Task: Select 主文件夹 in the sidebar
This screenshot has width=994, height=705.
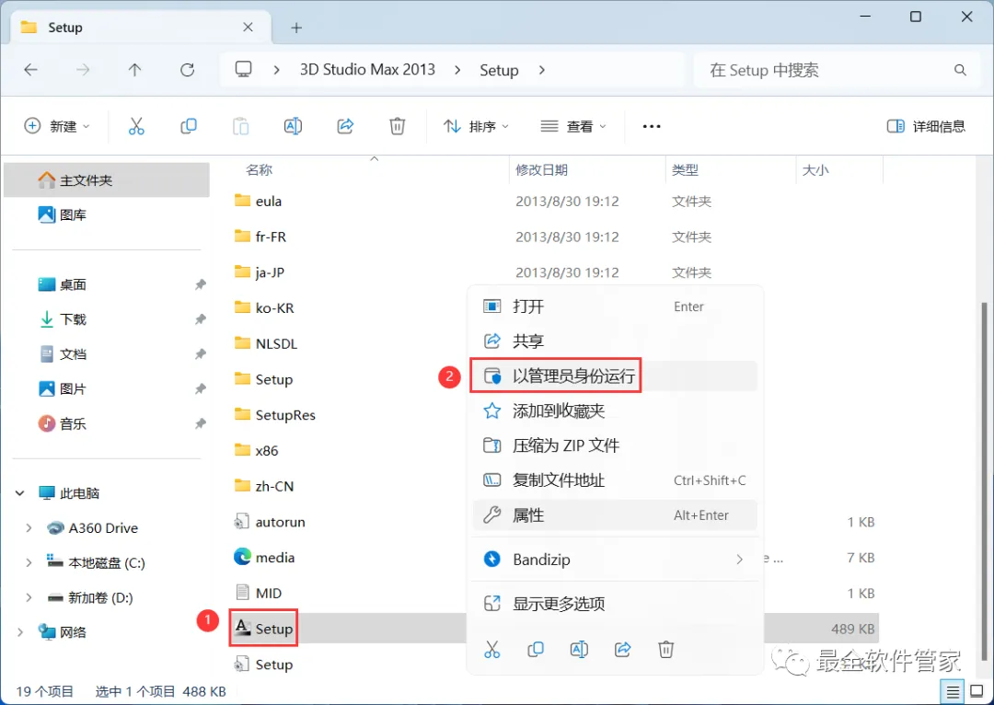Action: (x=107, y=180)
